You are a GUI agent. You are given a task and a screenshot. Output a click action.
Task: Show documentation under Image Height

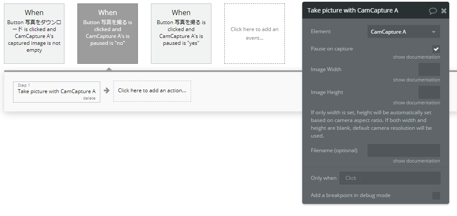click(x=416, y=103)
